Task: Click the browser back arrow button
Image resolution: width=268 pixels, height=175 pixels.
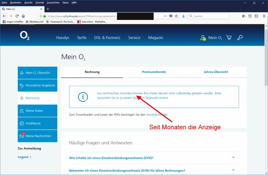Action: (x=4, y=16)
